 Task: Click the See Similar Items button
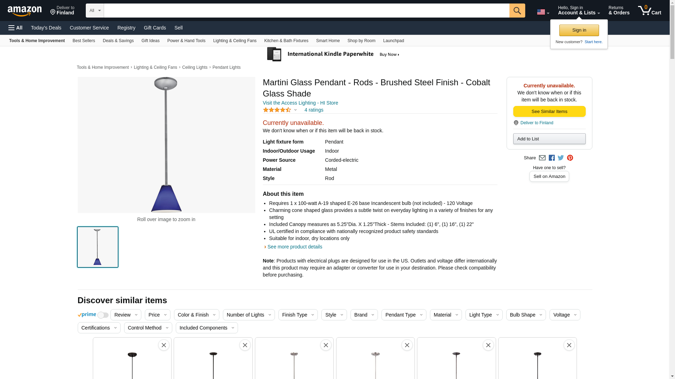549,112
